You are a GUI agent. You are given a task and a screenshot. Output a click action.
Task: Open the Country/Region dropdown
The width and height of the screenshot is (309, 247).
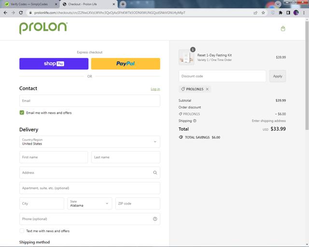(x=90, y=142)
